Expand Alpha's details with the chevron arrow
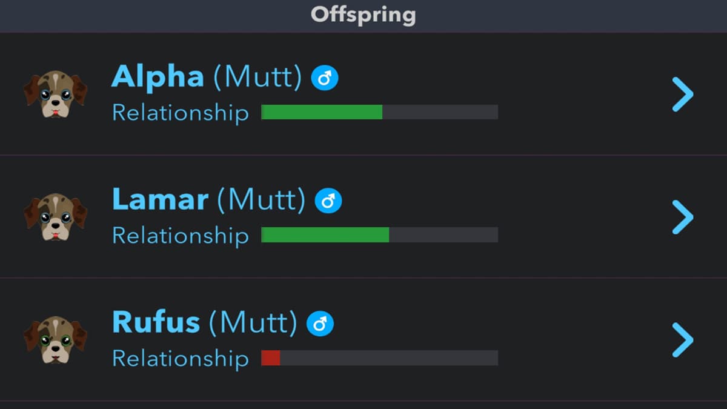This screenshot has height=409, width=727. coord(683,95)
